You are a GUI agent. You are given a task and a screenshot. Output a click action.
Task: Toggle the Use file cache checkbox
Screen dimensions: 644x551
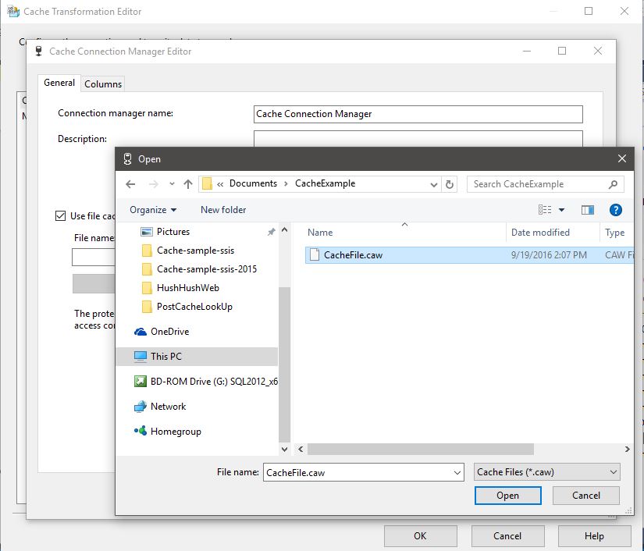pyautogui.click(x=60, y=216)
